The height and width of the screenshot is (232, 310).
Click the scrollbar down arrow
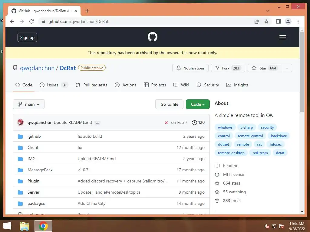tap(302, 212)
